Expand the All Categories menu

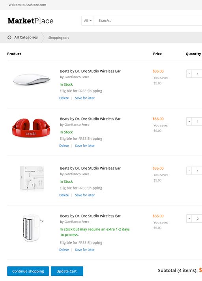click(23, 37)
